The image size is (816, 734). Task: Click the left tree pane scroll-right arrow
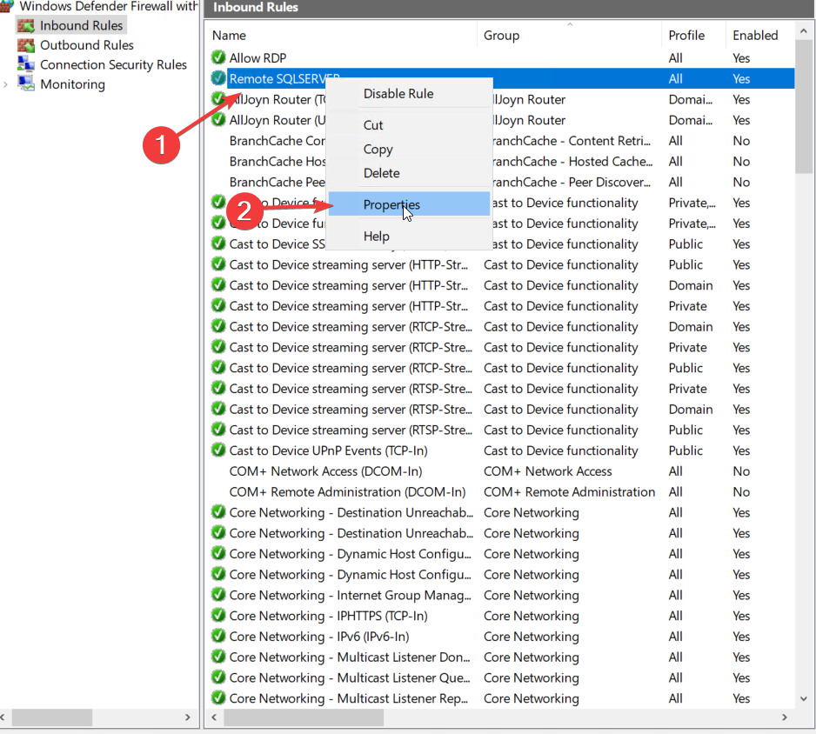pos(187,717)
